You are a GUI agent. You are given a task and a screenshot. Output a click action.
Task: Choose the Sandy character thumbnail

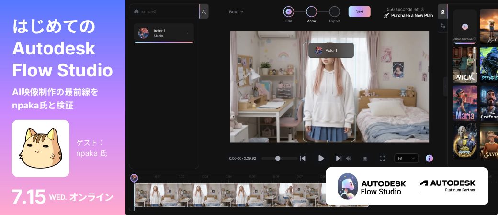point(489,141)
